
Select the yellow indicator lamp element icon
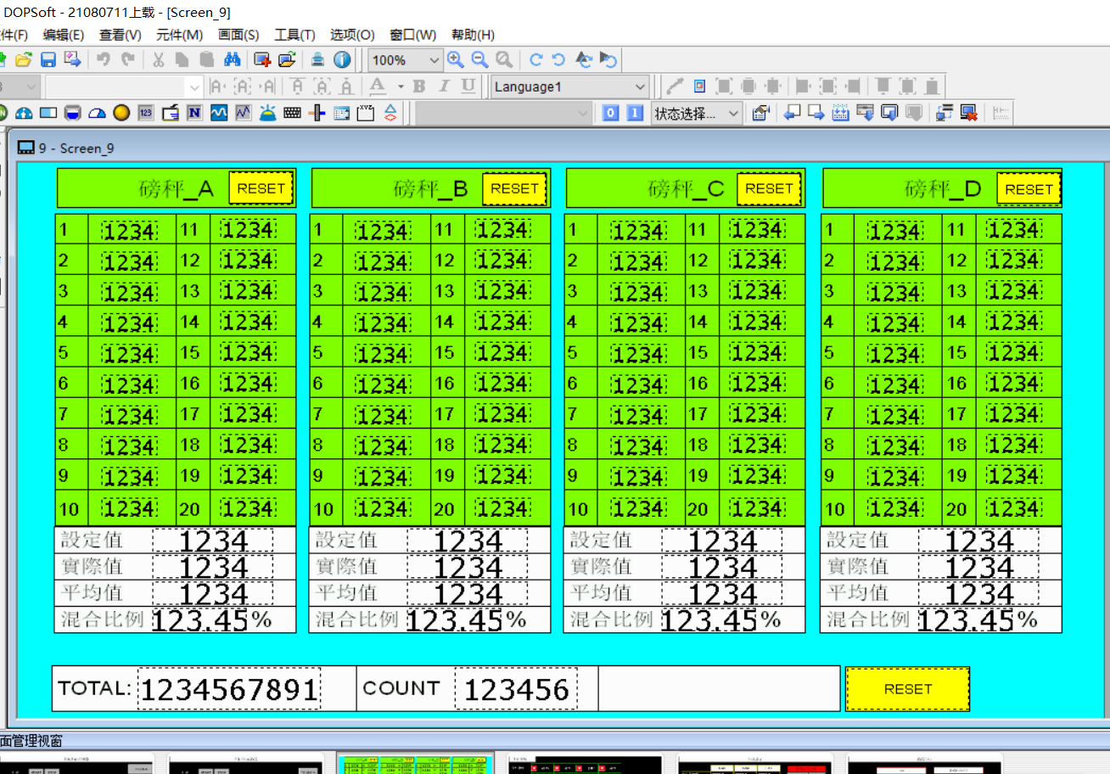(x=121, y=113)
